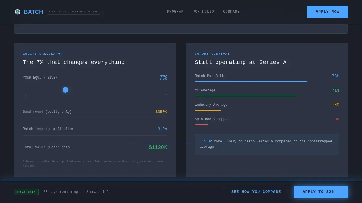
Task: Click the 12% end of equity slider
Action: click(165, 95)
